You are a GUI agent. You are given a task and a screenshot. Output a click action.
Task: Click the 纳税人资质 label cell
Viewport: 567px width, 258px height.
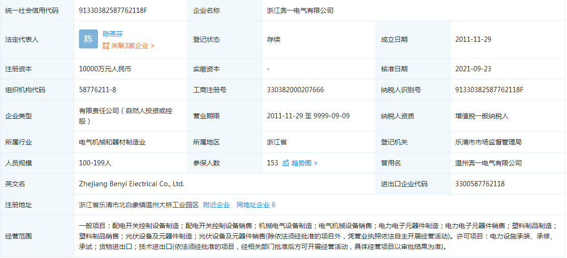click(413, 116)
